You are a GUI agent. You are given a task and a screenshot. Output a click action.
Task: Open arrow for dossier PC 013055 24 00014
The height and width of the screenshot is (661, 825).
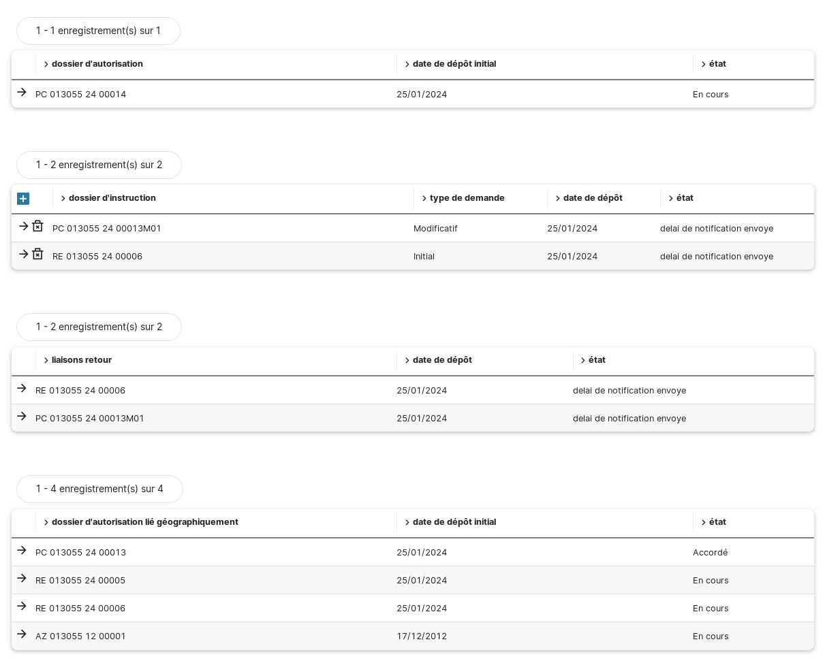pos(22,92)
